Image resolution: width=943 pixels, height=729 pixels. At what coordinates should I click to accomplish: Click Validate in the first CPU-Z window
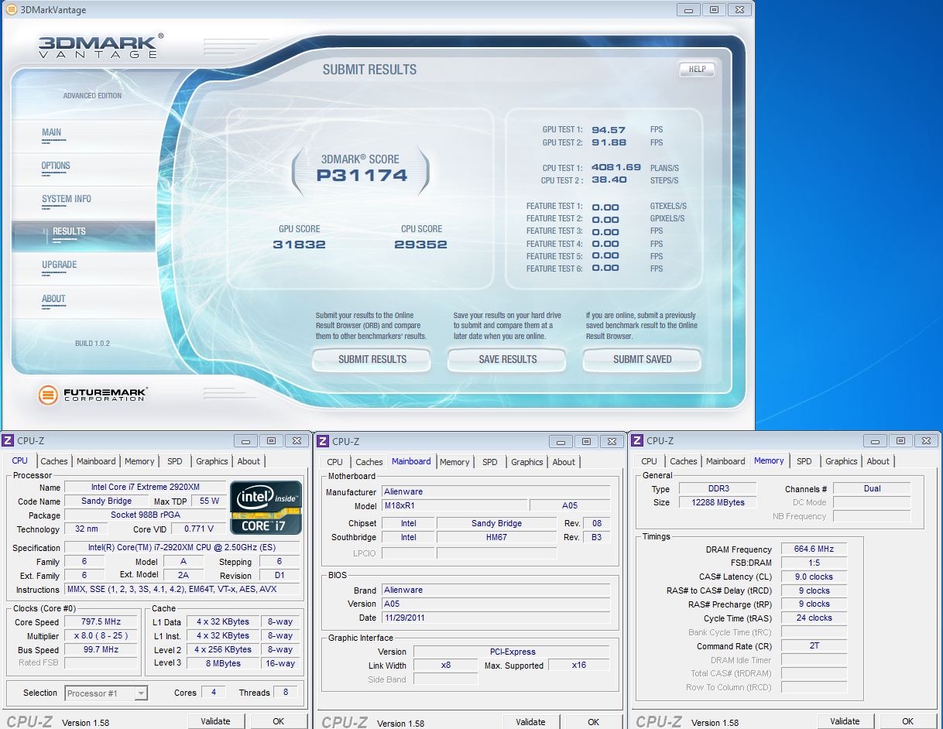[x=215, y=721]
